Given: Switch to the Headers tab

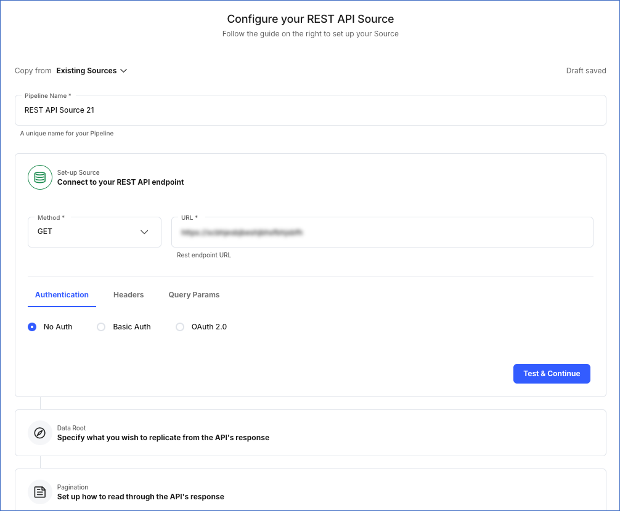Looking at the screenshot, I should (128, 295).
